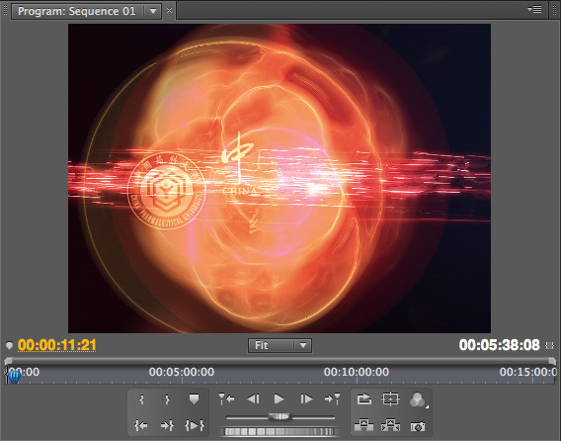
Task: Open the Fit zoom level dropdown
Action: (280, 346)
